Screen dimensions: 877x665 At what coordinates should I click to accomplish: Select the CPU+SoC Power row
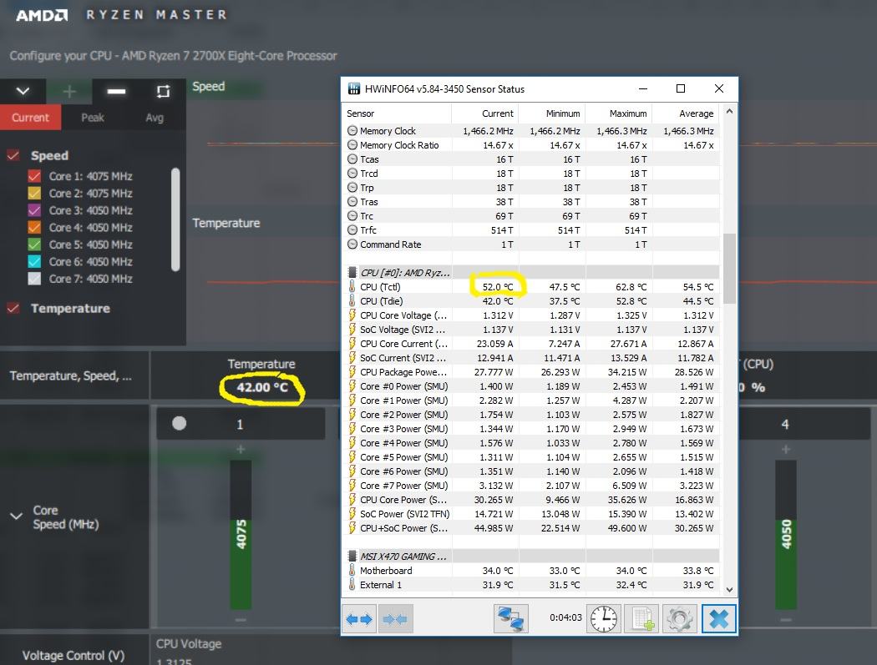point(530,527)
